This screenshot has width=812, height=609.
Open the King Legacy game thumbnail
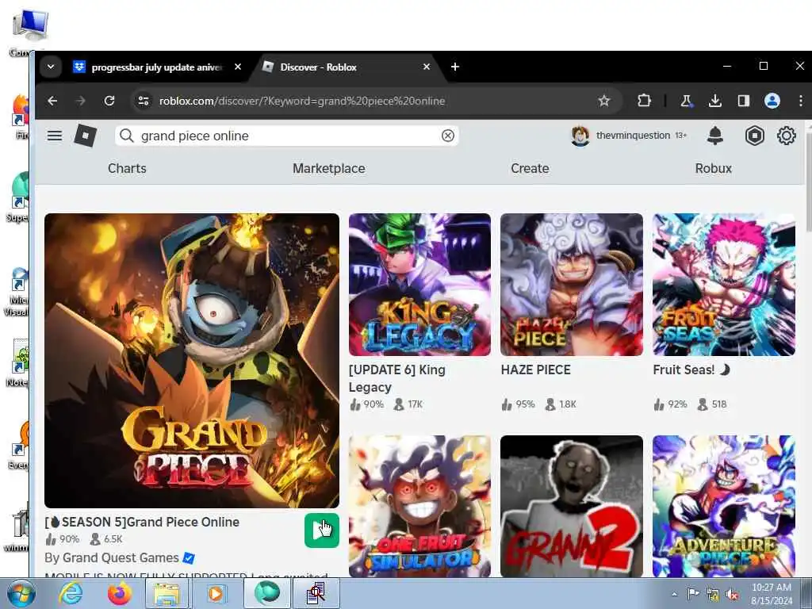(419, 285)
